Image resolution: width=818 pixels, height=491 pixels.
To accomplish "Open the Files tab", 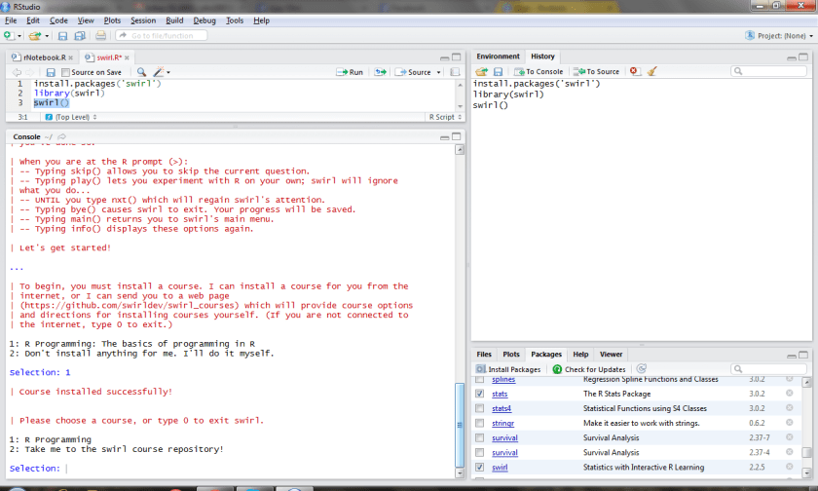I will [484, 355].
